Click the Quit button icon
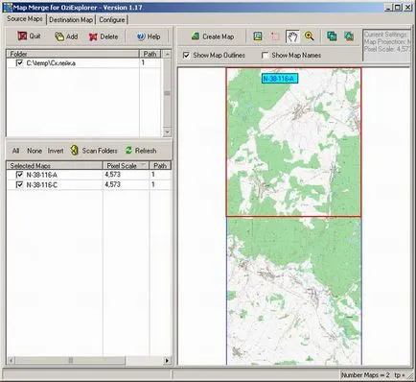 click(x=22, y=36)
